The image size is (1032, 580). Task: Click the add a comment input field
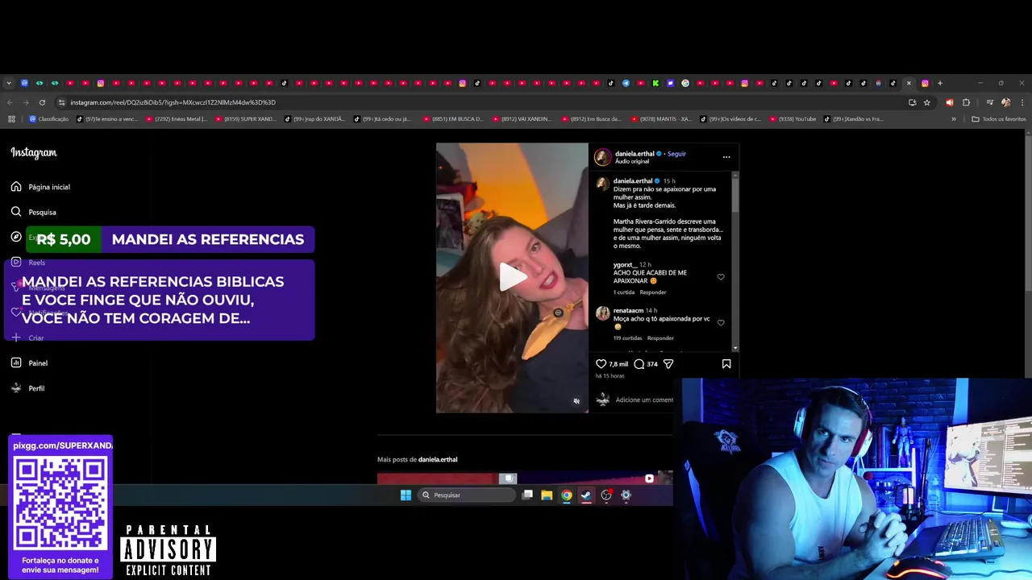point(644,400)
